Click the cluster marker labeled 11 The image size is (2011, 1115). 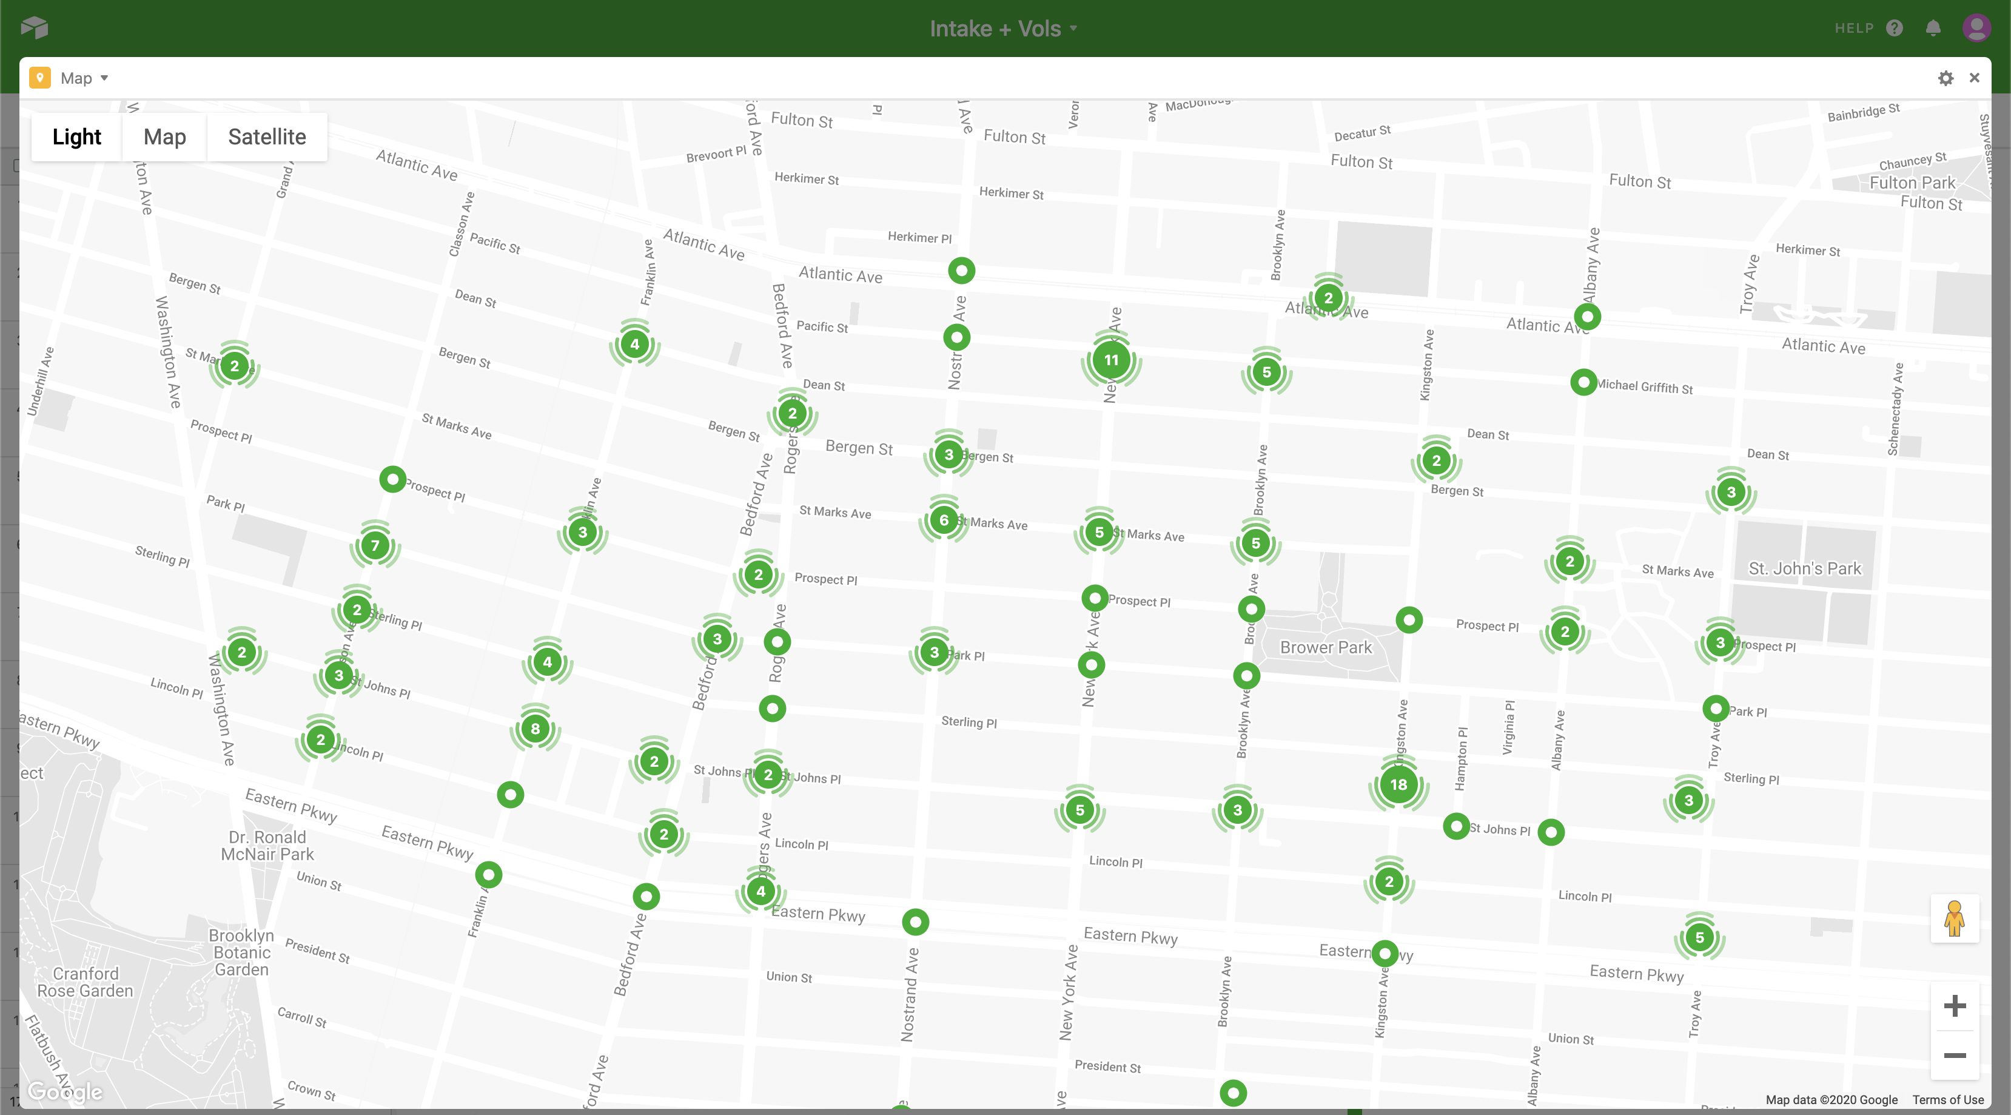pyautogui.click(x=1111, y=360)
